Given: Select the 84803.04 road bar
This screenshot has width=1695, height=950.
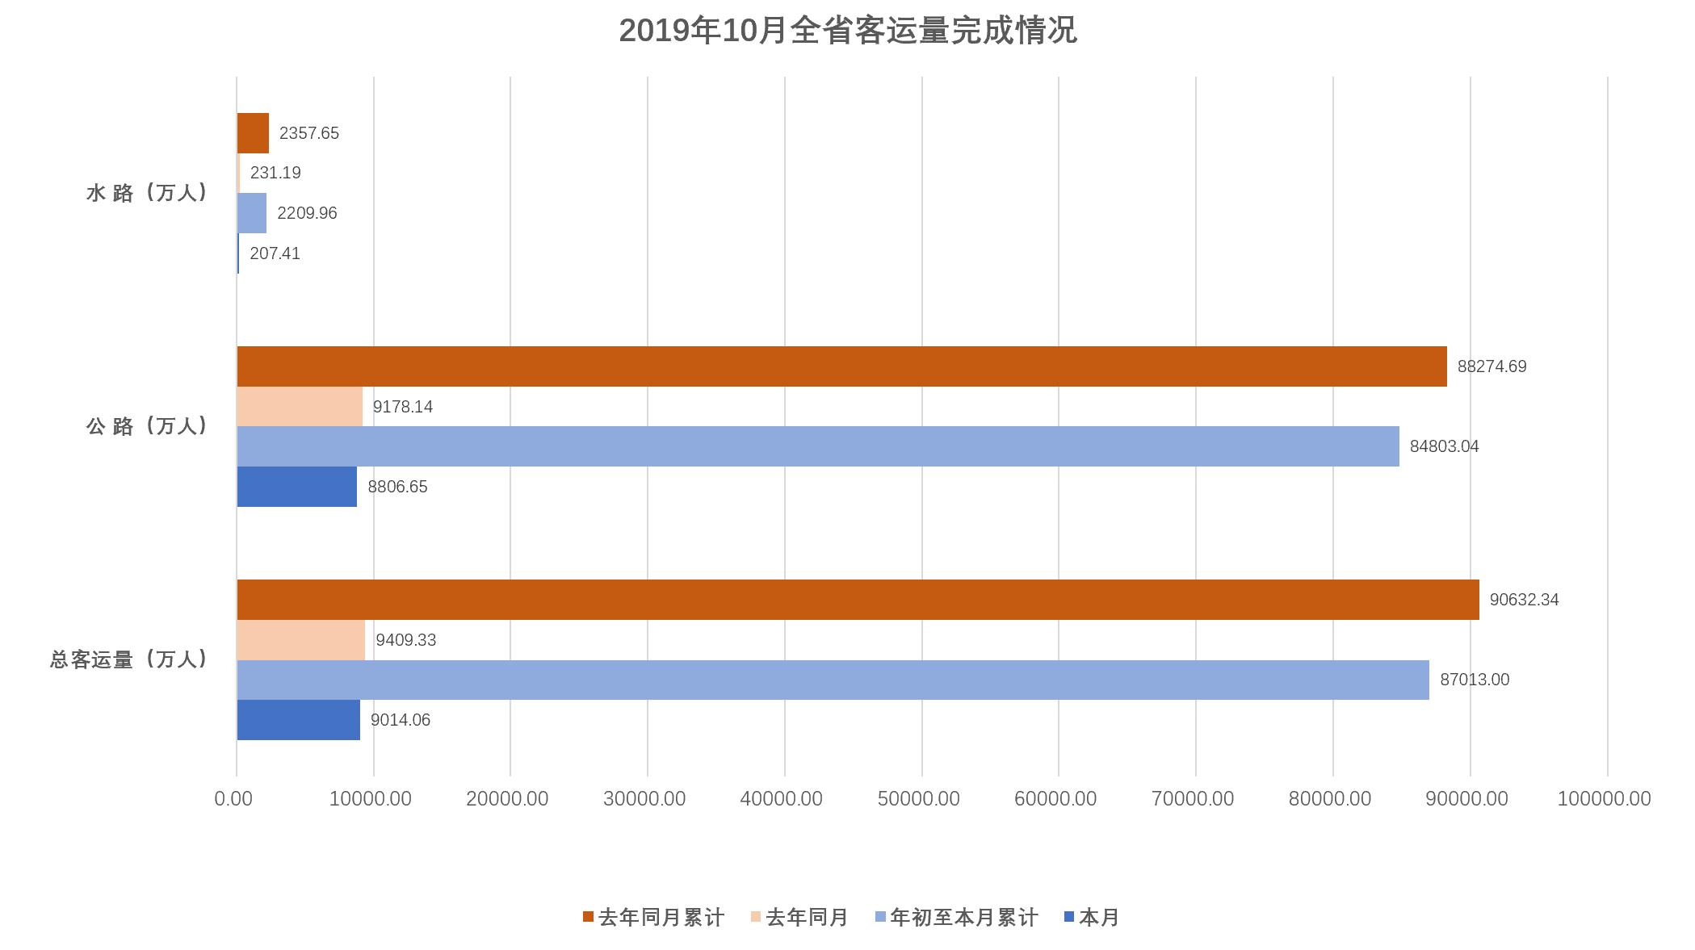Looking at the screenshot, I should coord(817,446).
